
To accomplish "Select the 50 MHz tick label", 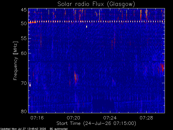I will [24, 23].
